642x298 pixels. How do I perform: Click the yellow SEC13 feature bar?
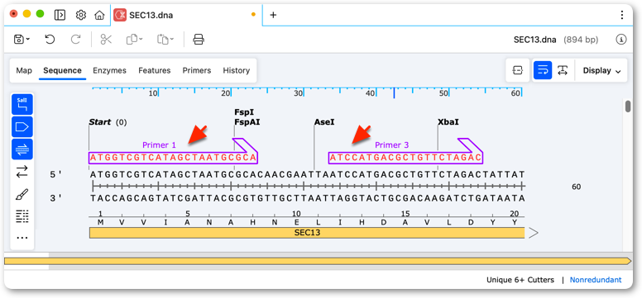click(x=307, y=233)
